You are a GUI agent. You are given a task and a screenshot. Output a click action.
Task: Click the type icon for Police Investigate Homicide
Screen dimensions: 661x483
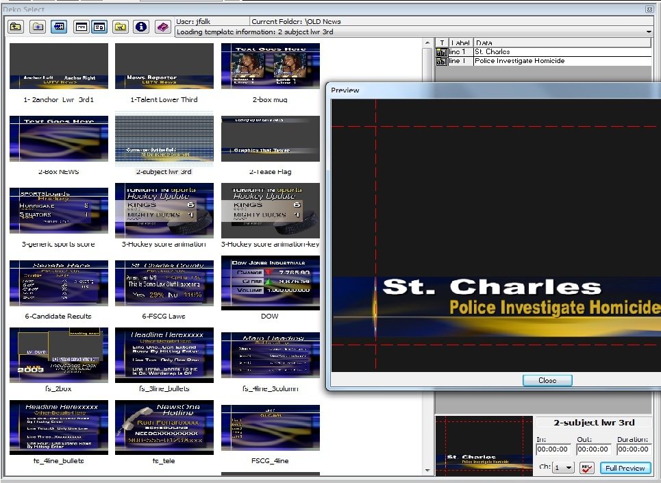pyautogui.click(x=441, y=61)
